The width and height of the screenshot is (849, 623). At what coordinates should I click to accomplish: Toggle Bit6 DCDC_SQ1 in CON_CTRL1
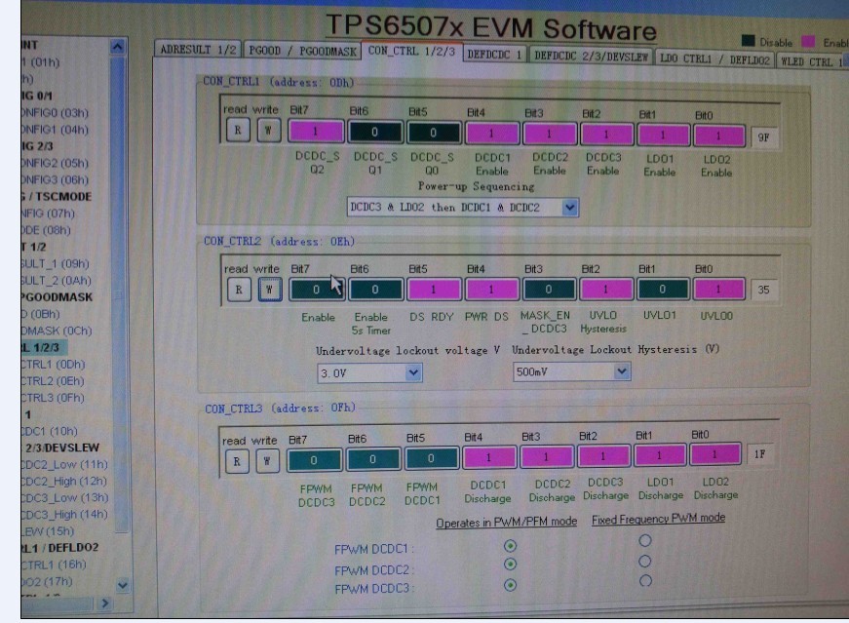[x=374, y=133]
